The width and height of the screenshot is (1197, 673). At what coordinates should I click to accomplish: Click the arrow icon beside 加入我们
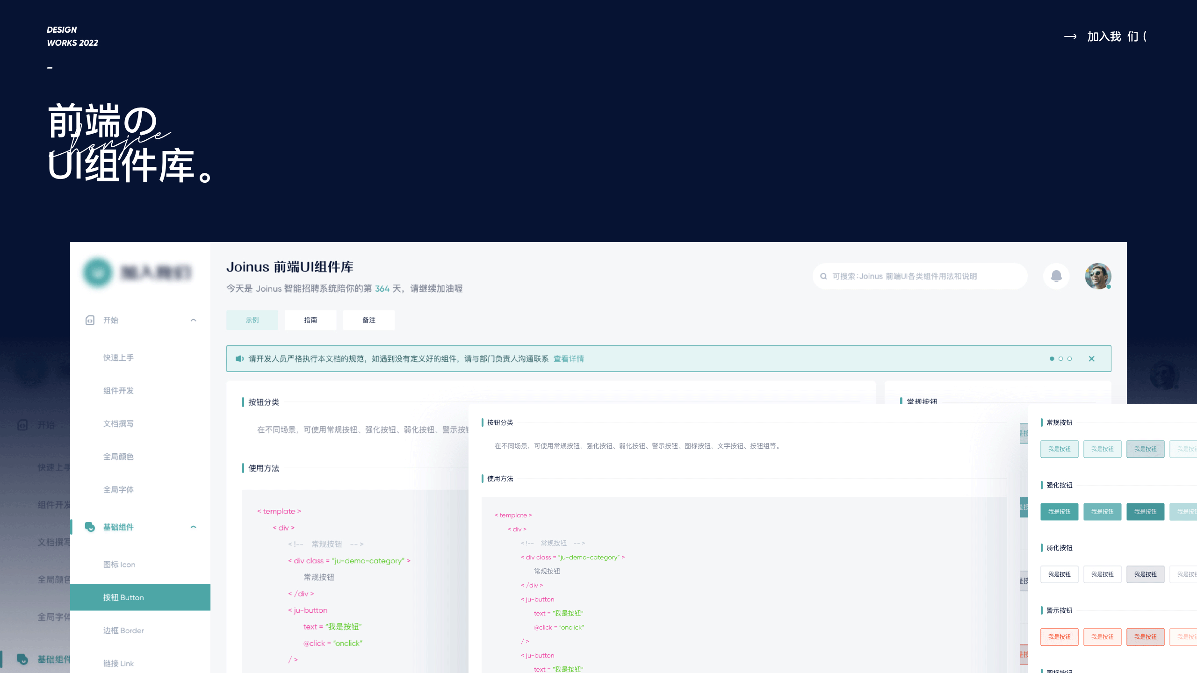tap(1070, 36)
